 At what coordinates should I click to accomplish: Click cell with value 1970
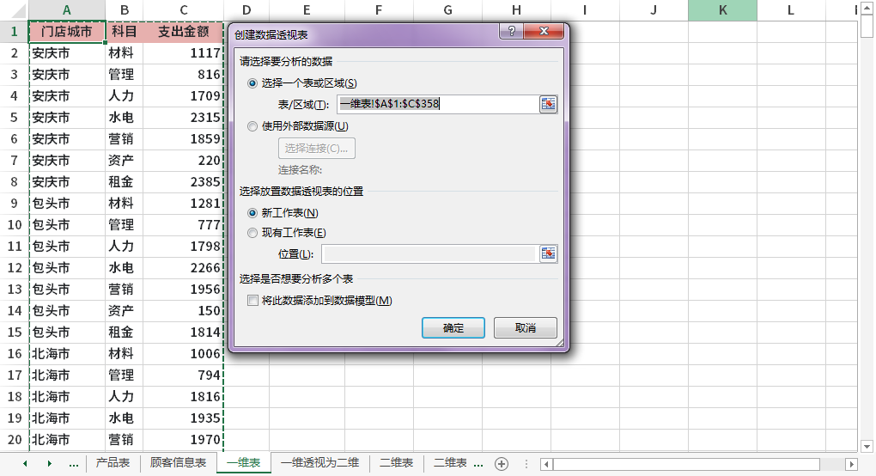(x=183, y=440)
